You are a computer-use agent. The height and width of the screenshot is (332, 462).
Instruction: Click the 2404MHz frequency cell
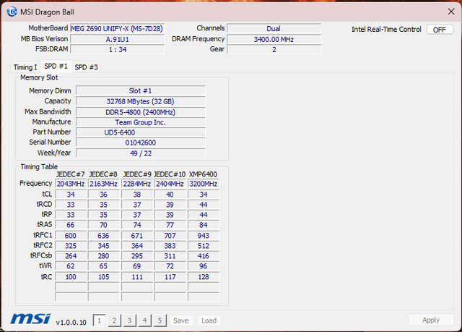170,184
